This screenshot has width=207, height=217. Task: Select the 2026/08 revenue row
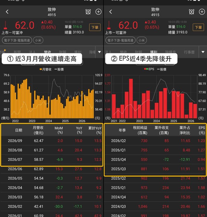(x=52, y=150)
